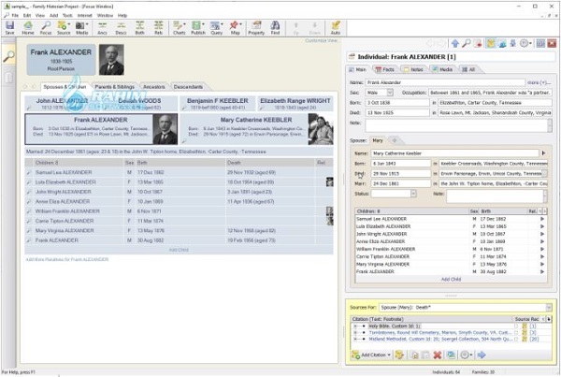The image size is (561, 377).
Task: Toggle the checkbox on Tombstones citation row
Action: click(x=516, y=333)
